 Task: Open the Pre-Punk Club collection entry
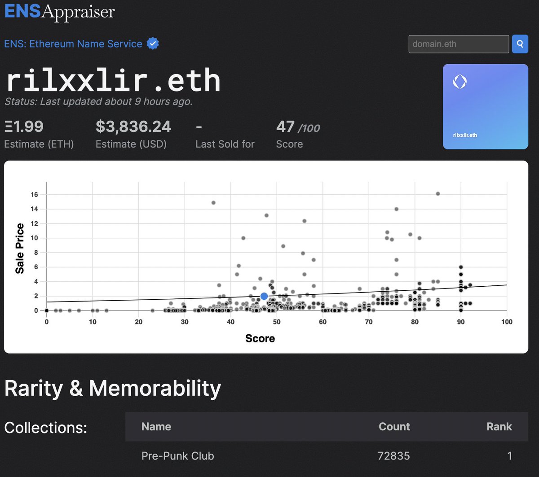pos(177,455)
